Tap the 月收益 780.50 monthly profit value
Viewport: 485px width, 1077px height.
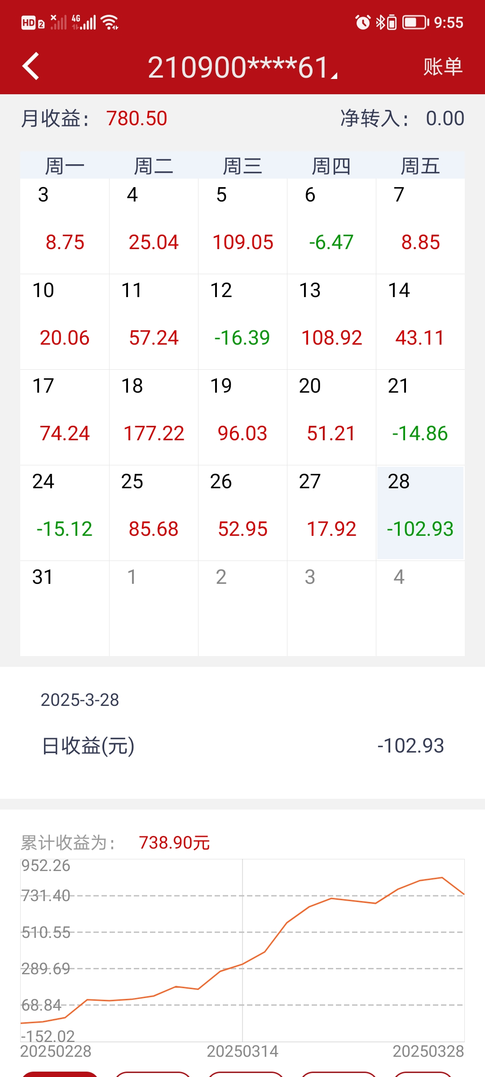[137, 118]
